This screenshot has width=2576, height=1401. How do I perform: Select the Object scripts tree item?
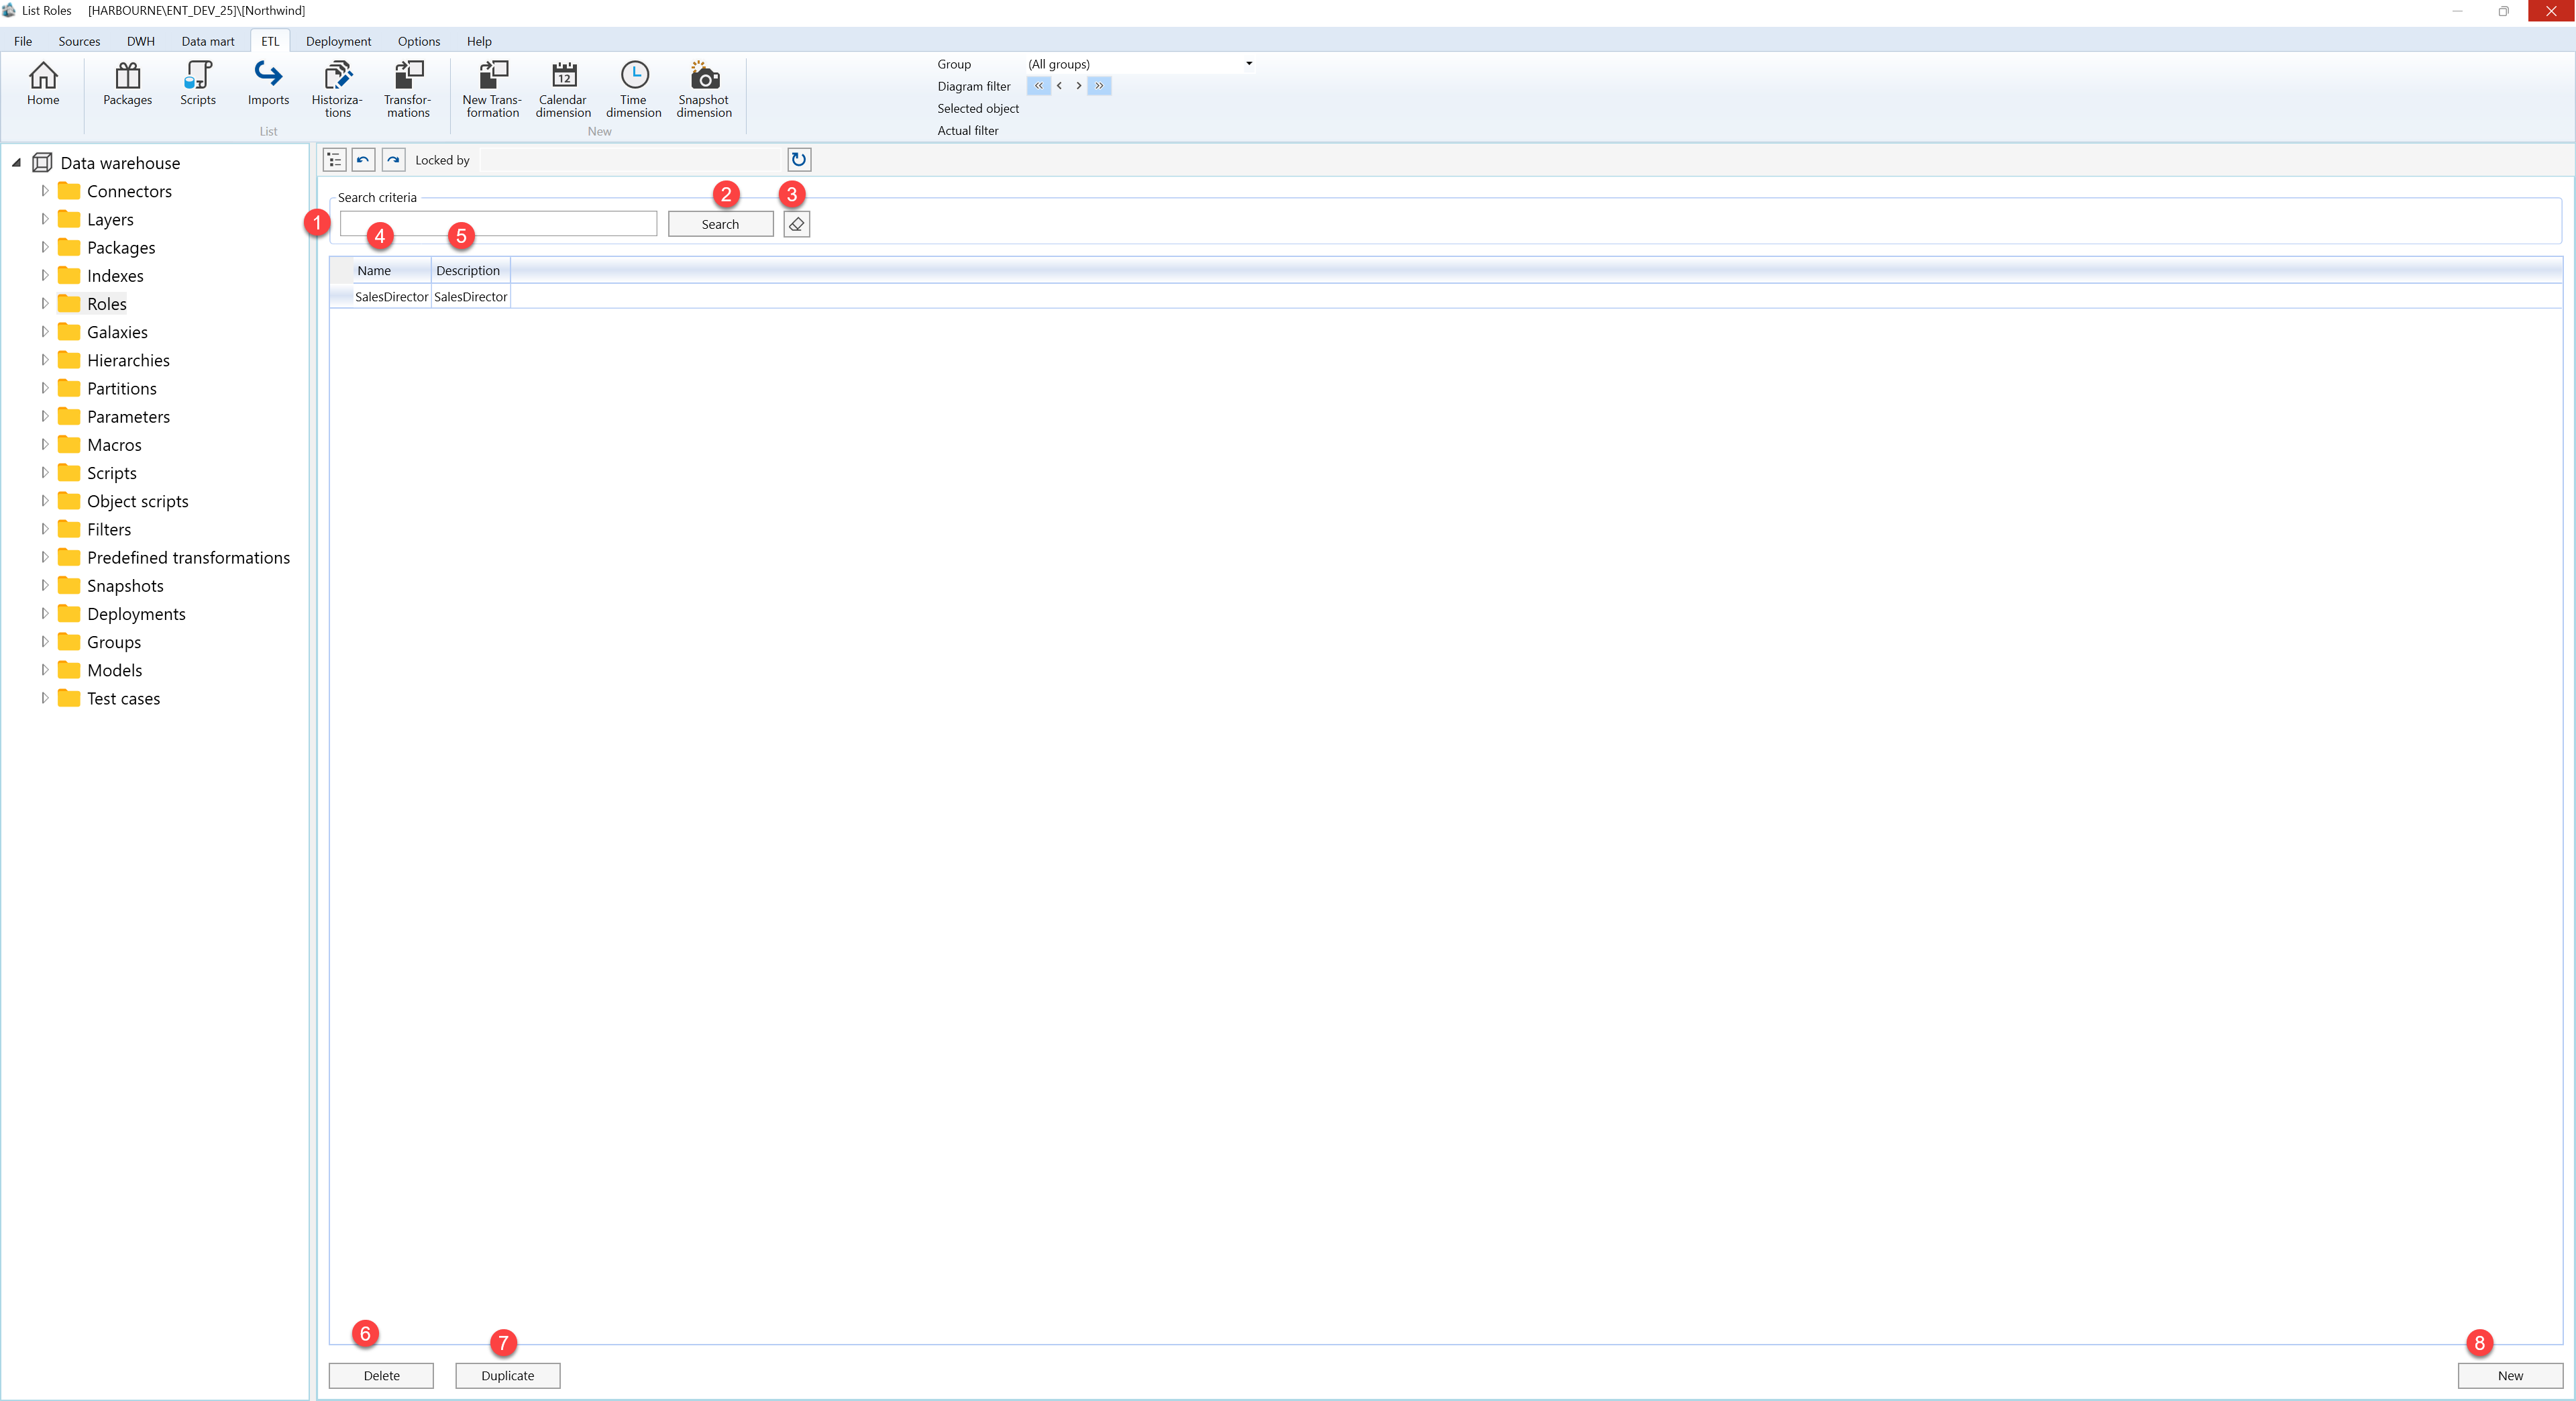tap(138, 501)
